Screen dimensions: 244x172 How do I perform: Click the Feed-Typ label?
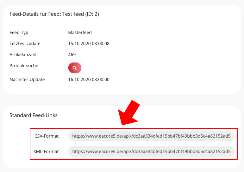[x=19, y=33]
